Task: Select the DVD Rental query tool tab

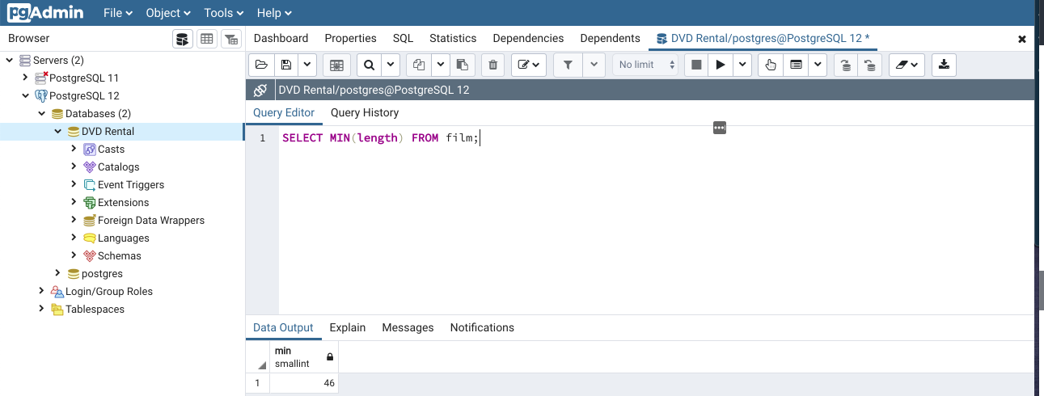Action: pyautogui.click(x=762, y=38)
